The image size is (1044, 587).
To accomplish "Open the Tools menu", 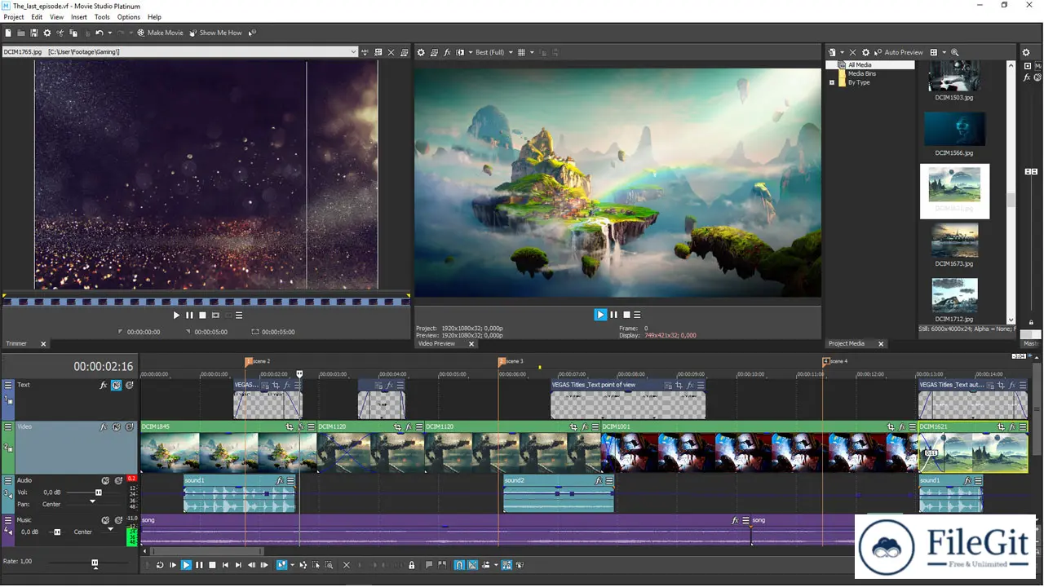I will coord(102,16).
